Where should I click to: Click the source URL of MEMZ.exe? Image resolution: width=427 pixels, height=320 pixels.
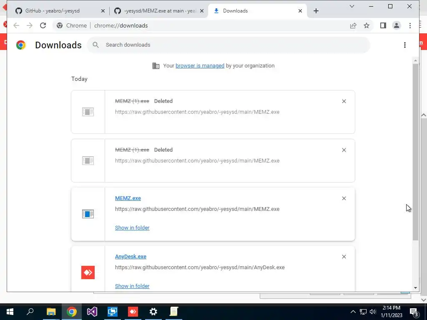pos(197,209)
